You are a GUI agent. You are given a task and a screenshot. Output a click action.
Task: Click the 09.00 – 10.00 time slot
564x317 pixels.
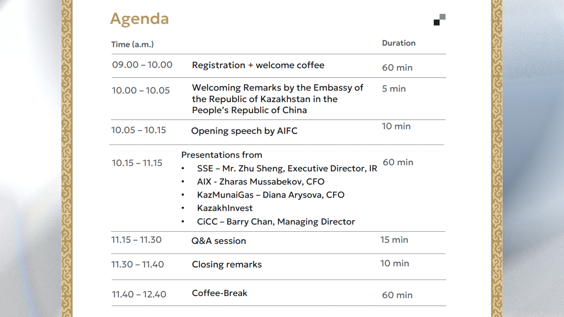142,65
